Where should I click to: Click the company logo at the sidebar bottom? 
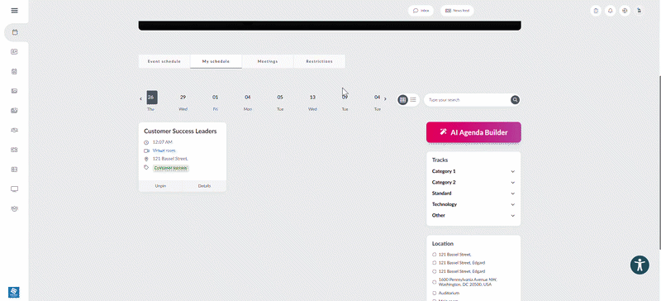pyautogui.click(x=14, y=292)
